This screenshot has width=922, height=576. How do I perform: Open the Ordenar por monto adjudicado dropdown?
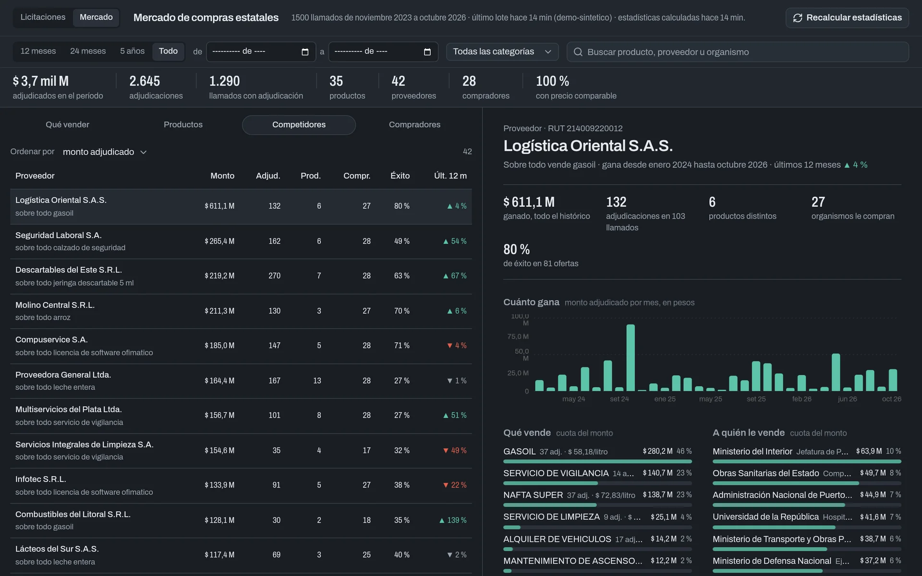click(104, 152)
